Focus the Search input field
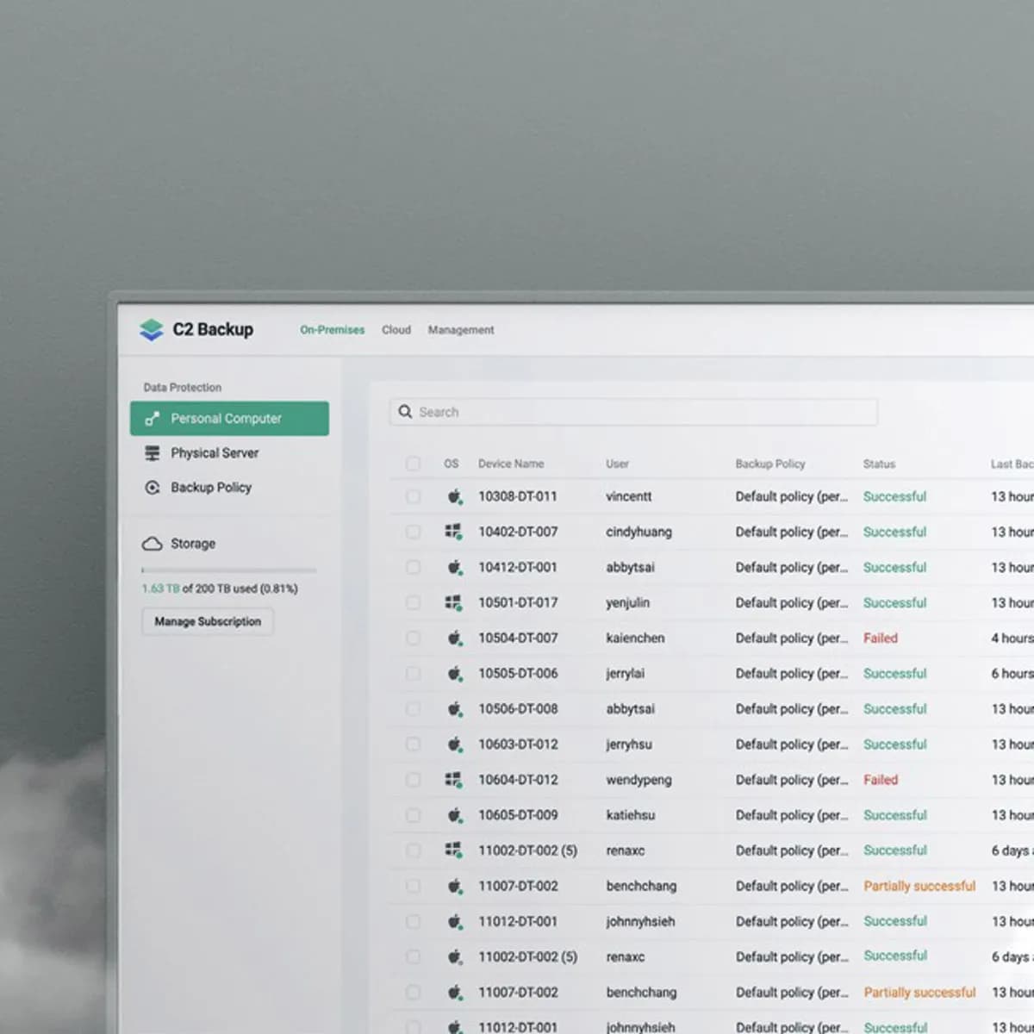This screenshot has width=1034, height=1034. 633,412
